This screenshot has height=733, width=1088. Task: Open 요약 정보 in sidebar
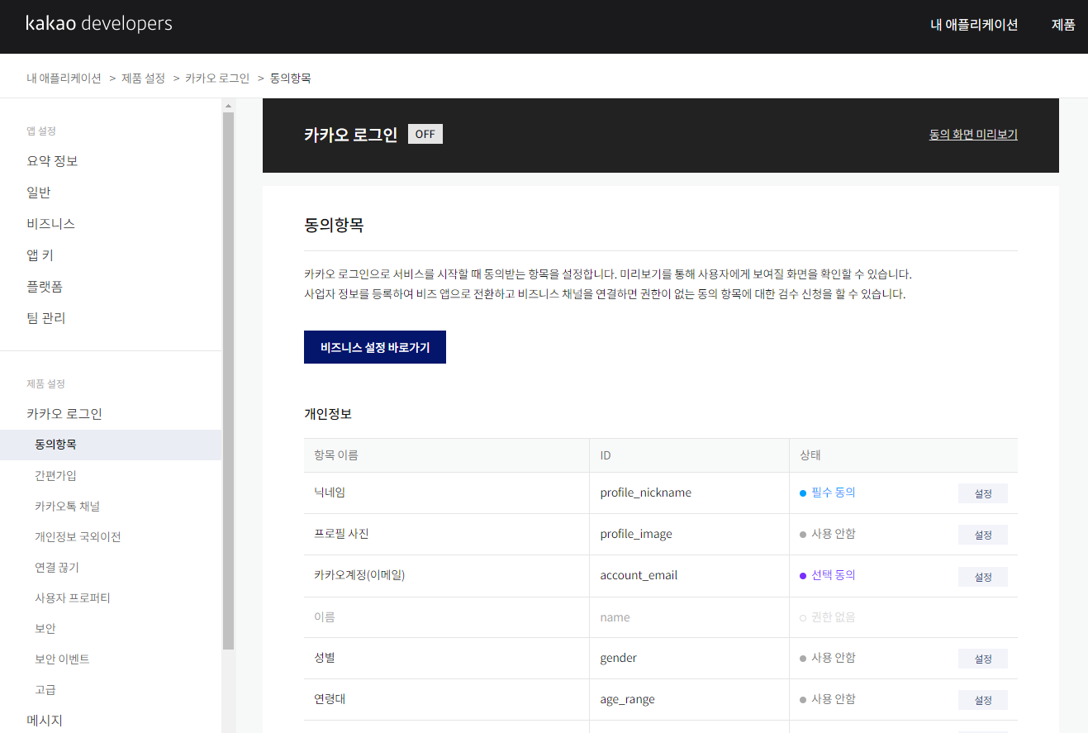pos(52,161)
